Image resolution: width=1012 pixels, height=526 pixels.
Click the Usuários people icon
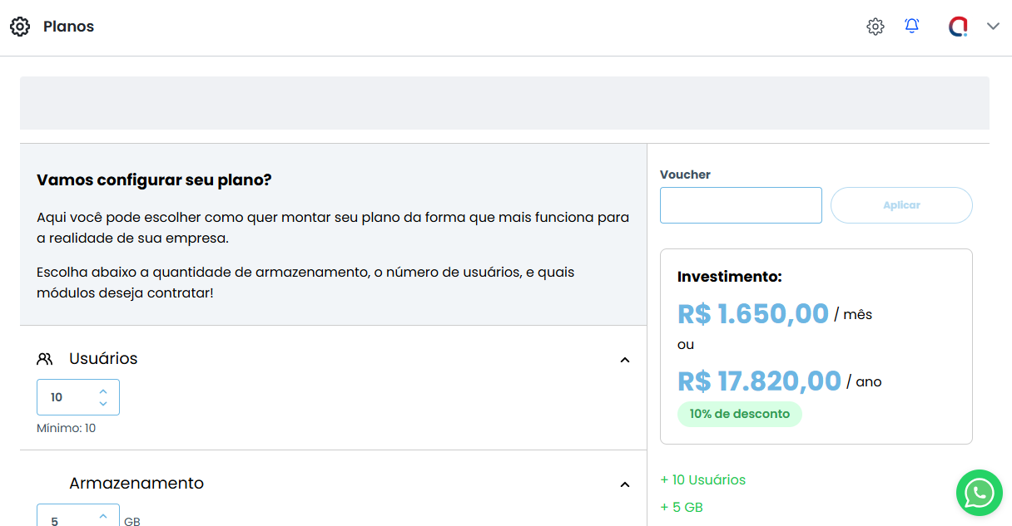[x=45, y=359]
